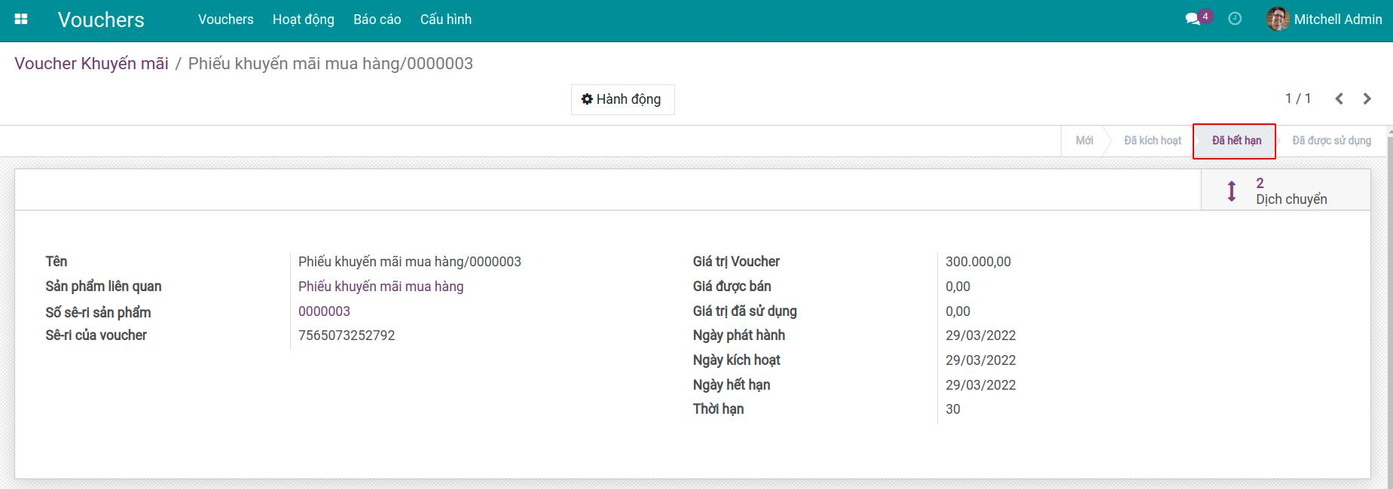
Task: Go to previous record arrow
Action: coord(1339,99)
